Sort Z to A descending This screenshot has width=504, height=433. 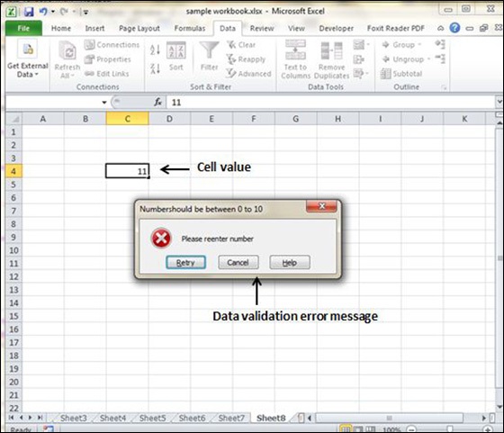155,68
